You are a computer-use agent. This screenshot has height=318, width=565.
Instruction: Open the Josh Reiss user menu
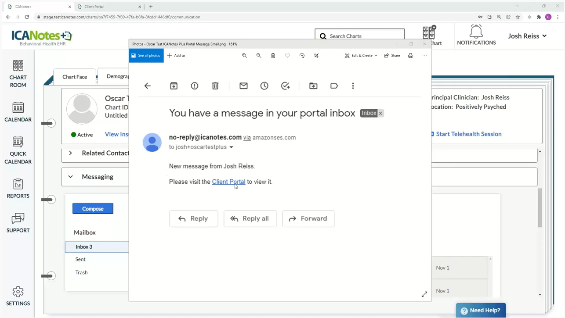point(527,36)
